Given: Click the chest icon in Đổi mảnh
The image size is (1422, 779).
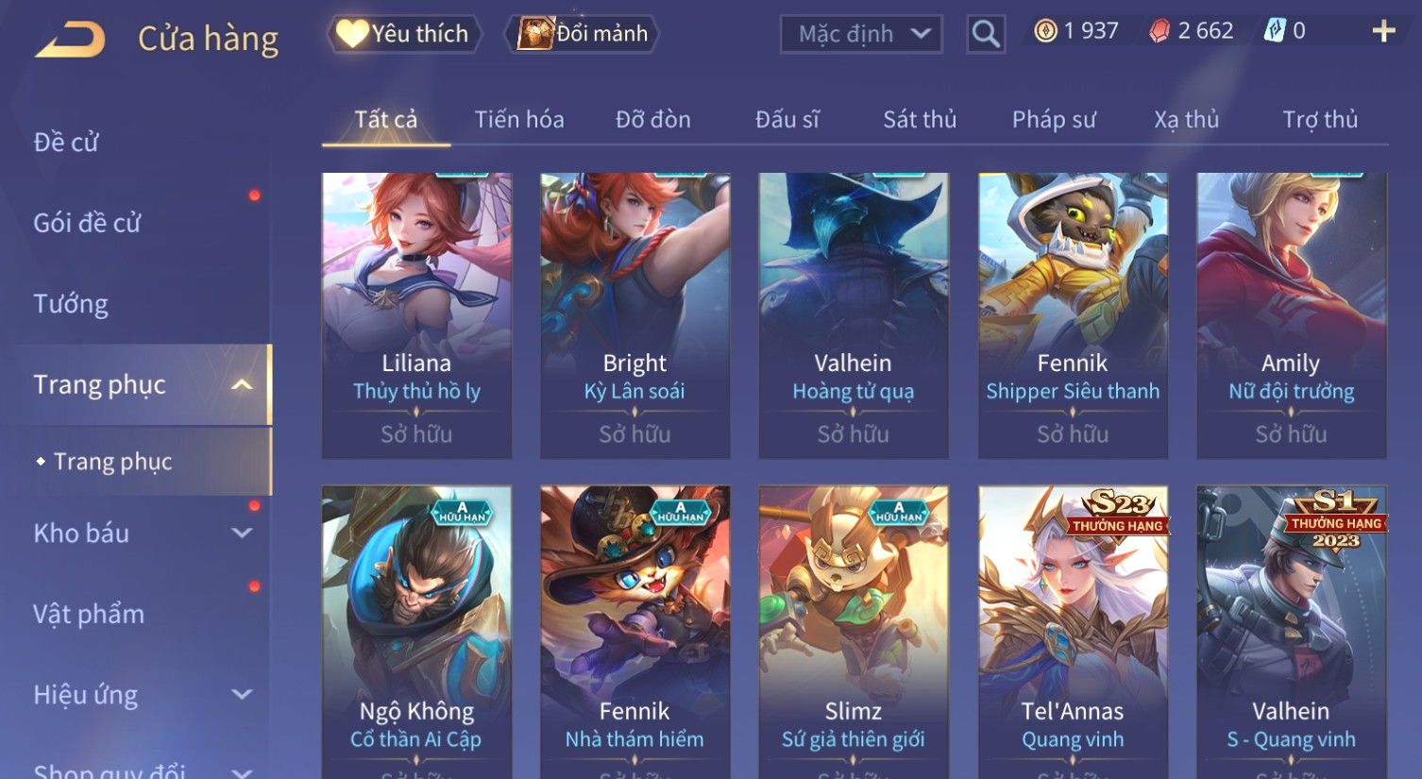Looking at the screenshot, I should click(x=535, y=33).
